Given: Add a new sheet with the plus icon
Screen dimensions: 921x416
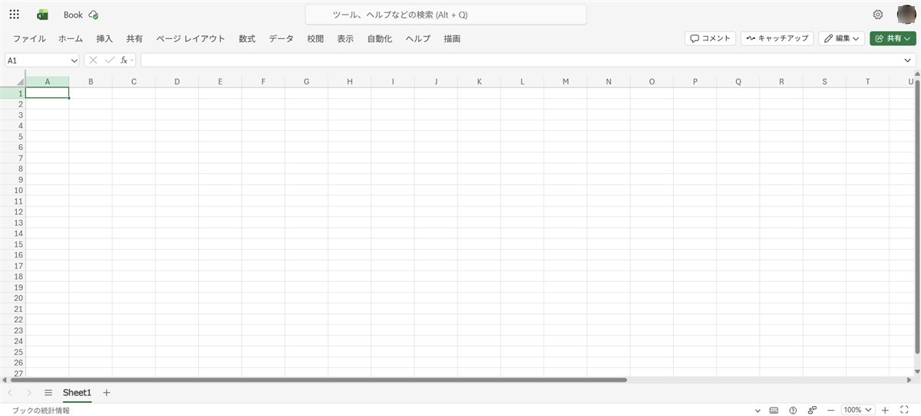Looking at the screenshot, I should pos(107,392).
